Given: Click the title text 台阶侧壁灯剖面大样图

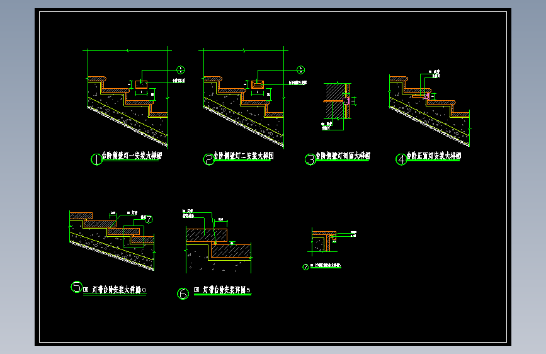Looking at the screenshot, I should click(343, 156).
